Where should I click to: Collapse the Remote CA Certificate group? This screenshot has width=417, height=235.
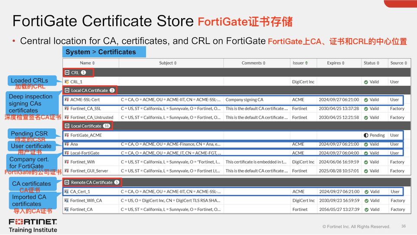point(67,183)
